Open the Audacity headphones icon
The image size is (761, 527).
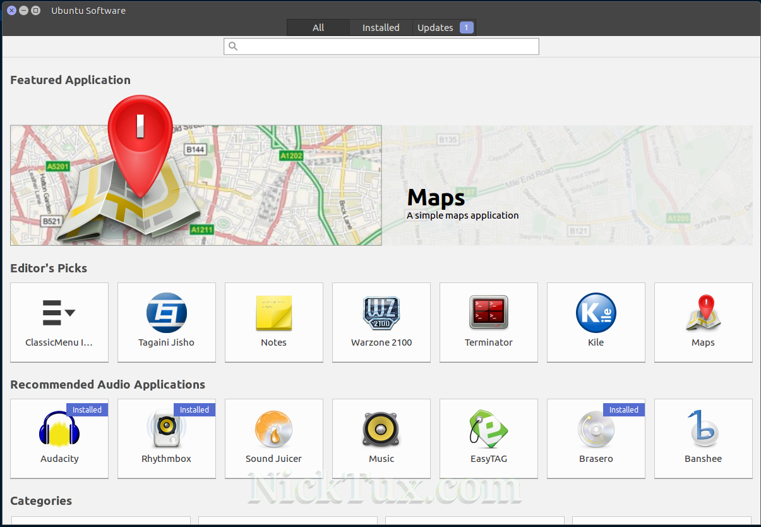(x=59, y=429)
